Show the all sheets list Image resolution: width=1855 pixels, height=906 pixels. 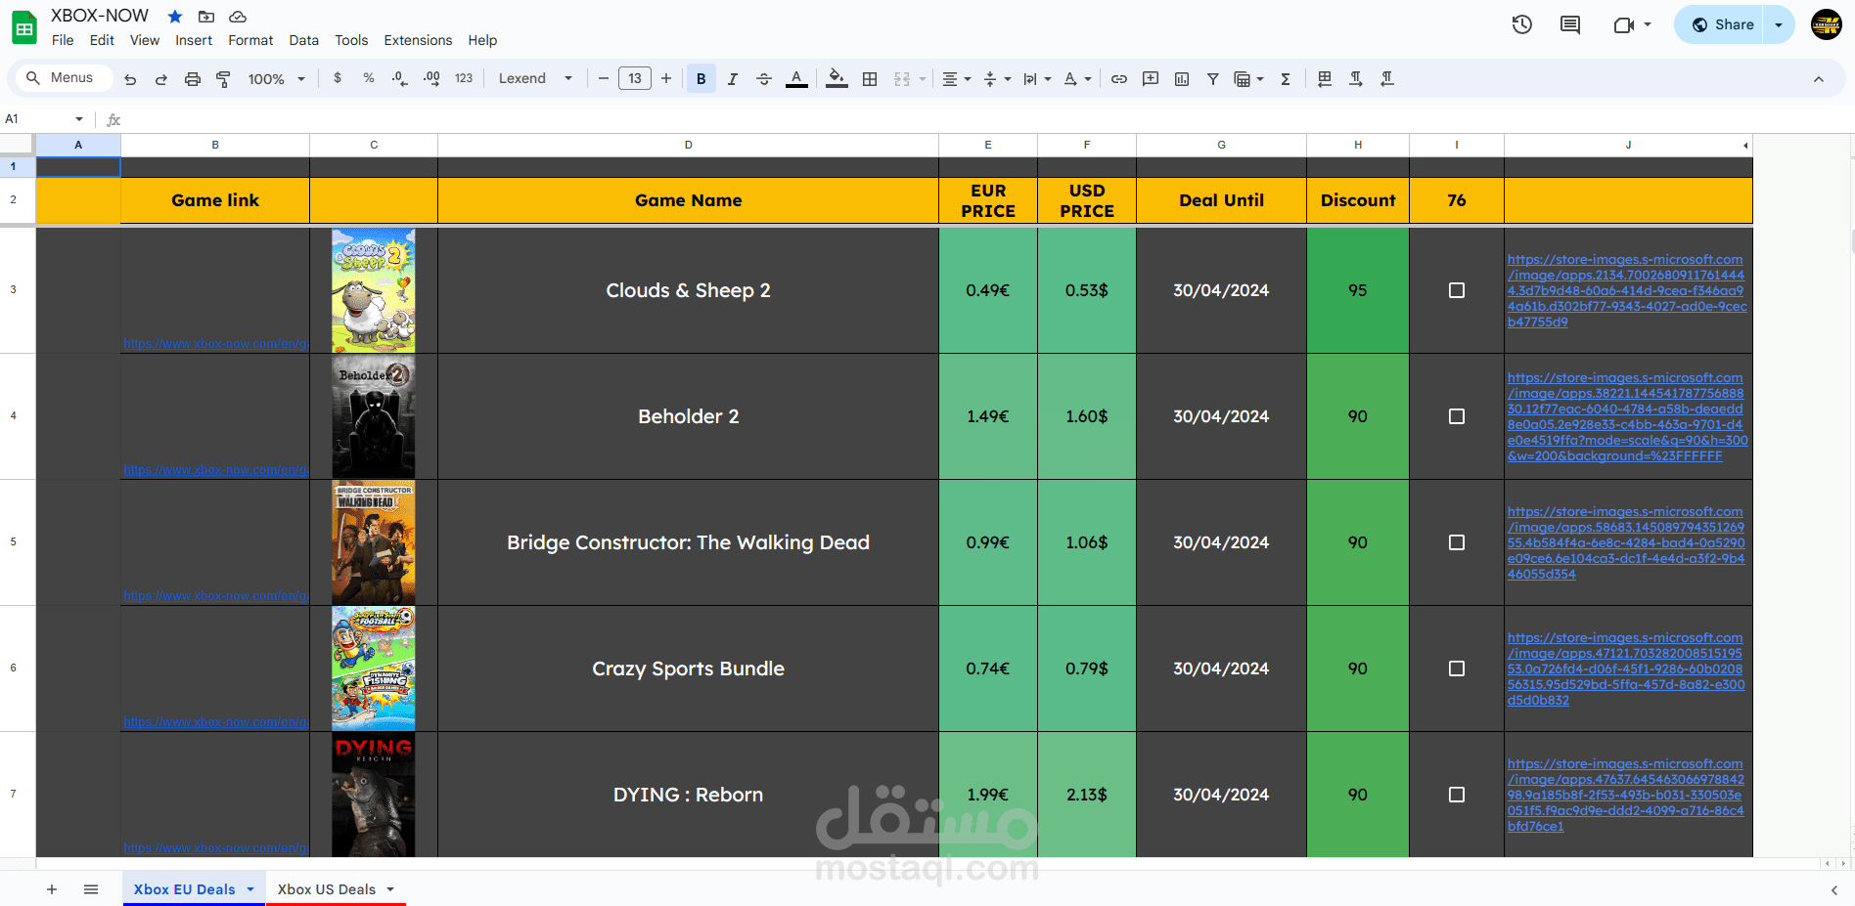point(91,889)
